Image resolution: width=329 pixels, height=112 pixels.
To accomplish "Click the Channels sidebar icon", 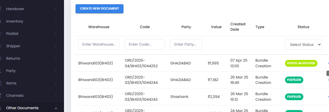I will click(1, 95).
